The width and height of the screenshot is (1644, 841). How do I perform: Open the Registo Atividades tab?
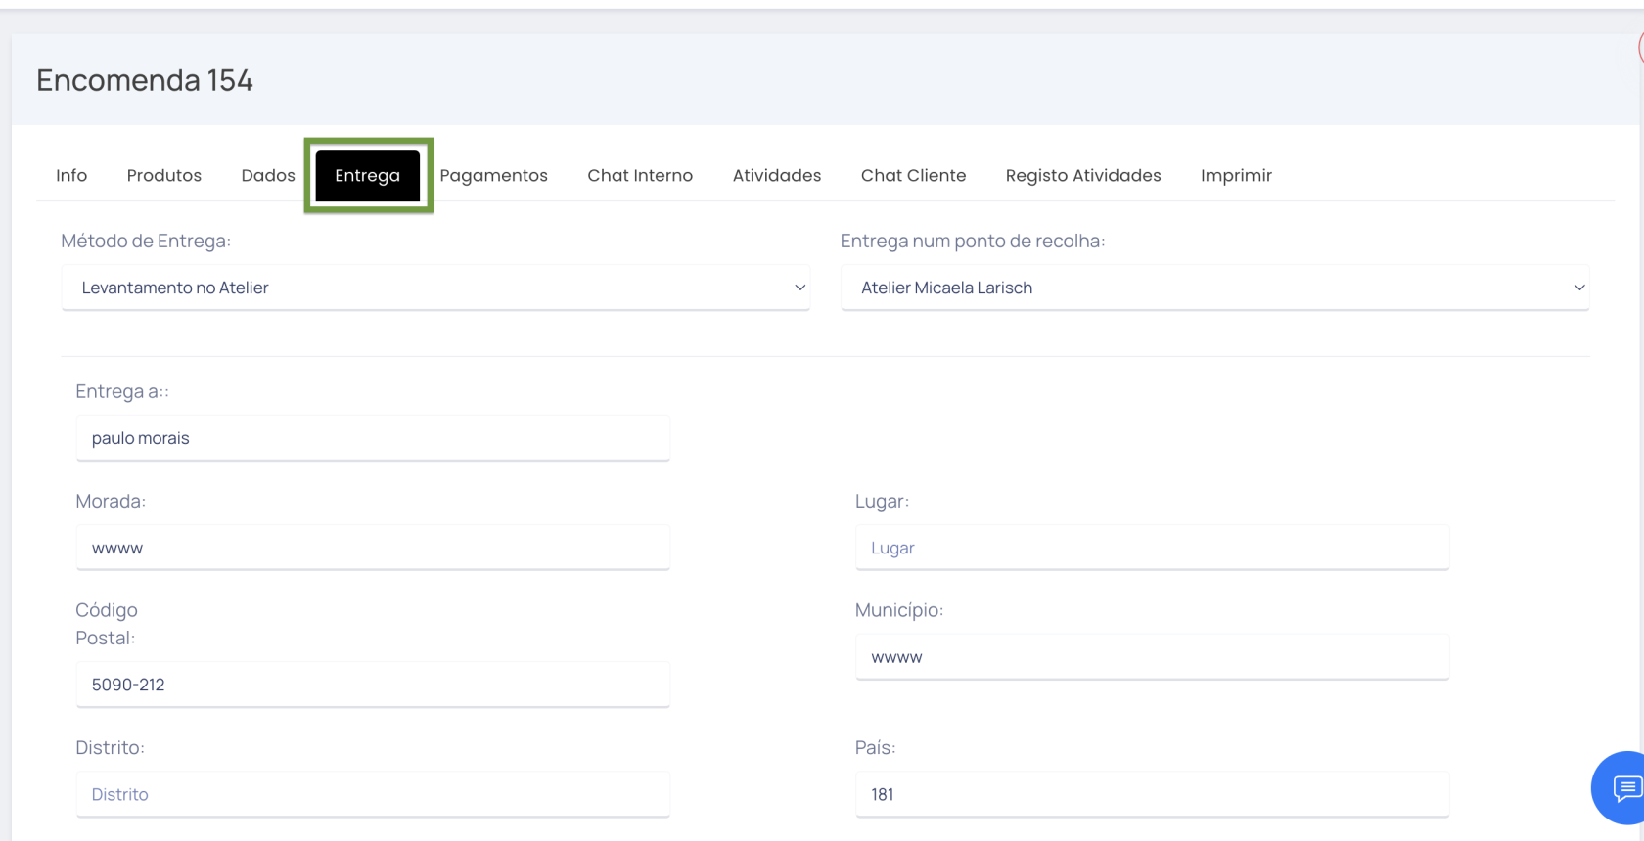(x=1083, y=176)
